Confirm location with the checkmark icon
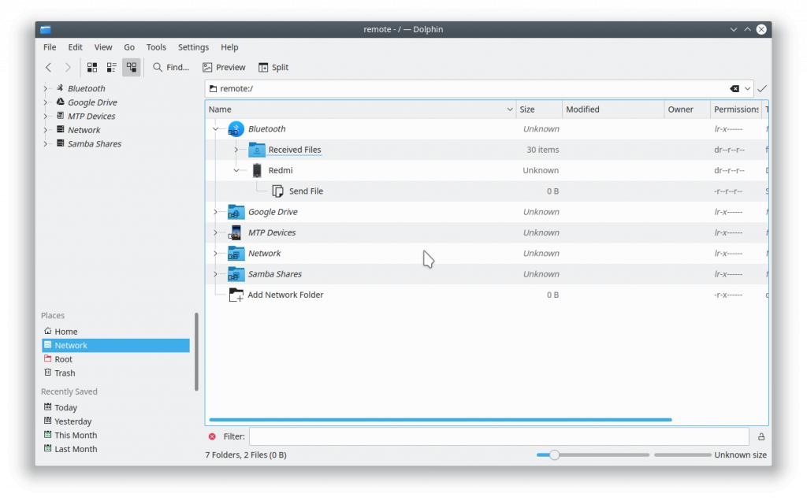This screenshot has height=501, width=807. pos(762,89)
